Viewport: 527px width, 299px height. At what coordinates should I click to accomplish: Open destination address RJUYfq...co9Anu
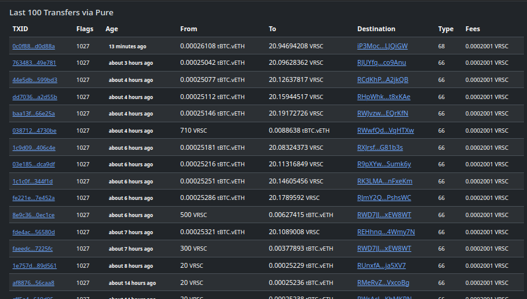(x=381, y=63)
